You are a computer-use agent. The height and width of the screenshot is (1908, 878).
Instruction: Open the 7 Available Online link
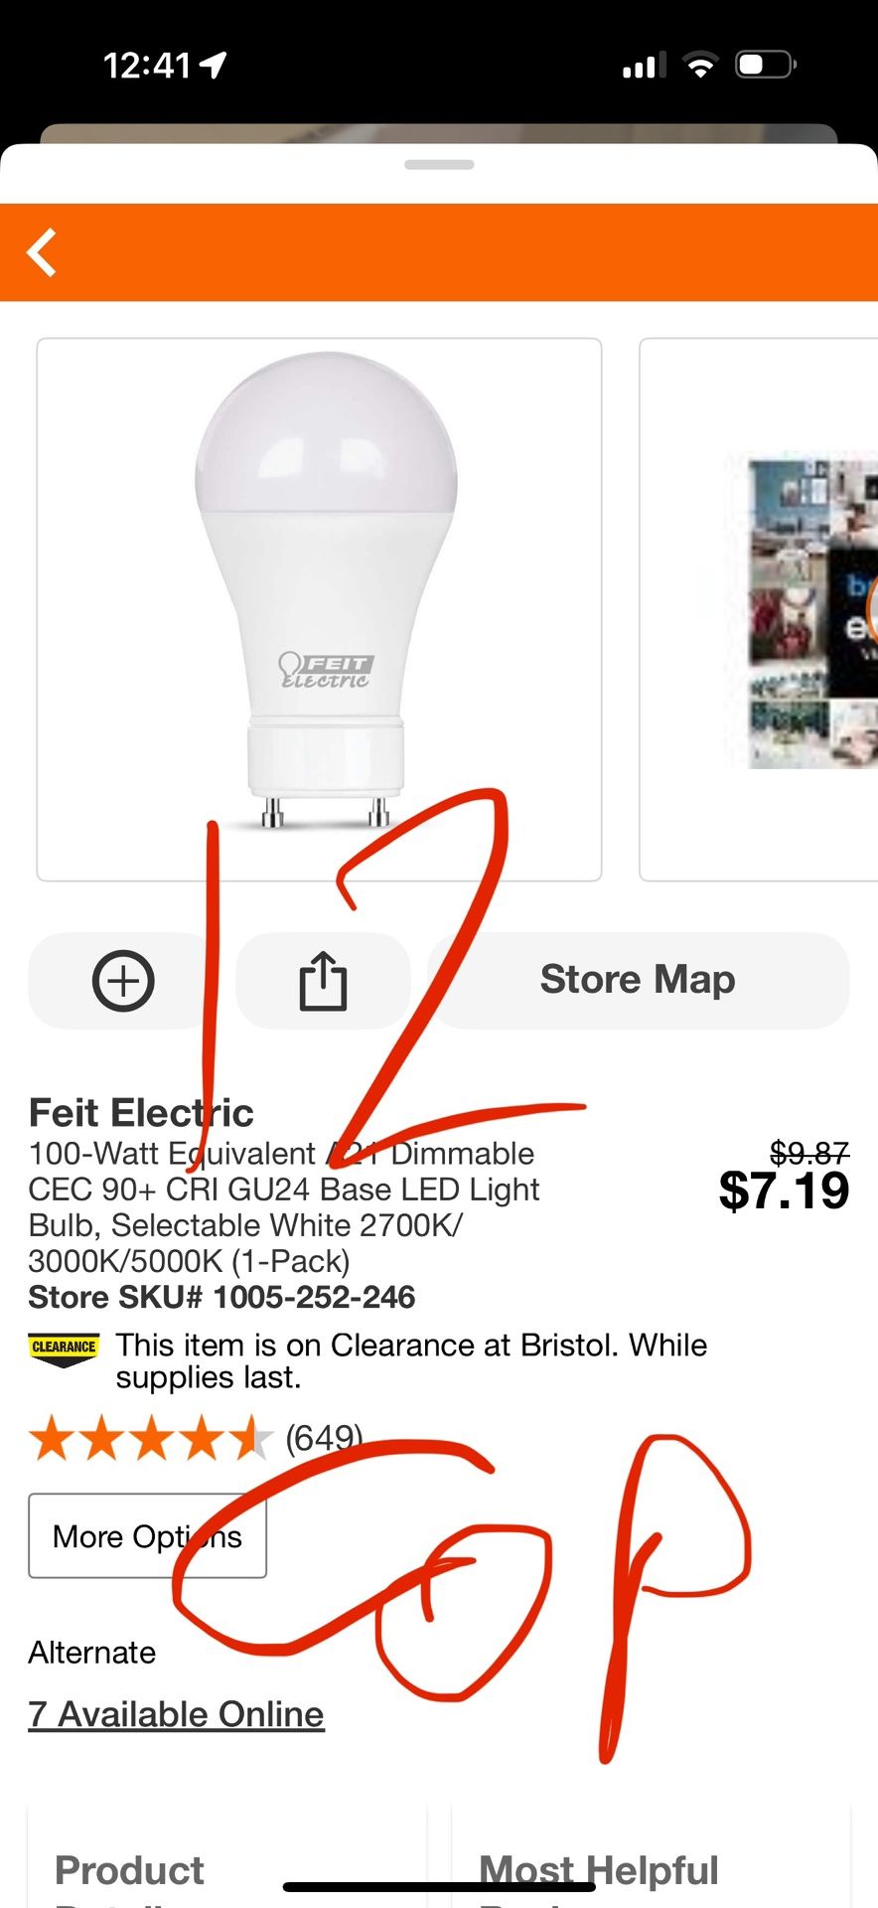click(177, 1714)
